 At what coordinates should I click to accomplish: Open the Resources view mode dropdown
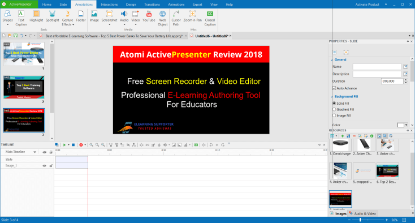point(336,136)
